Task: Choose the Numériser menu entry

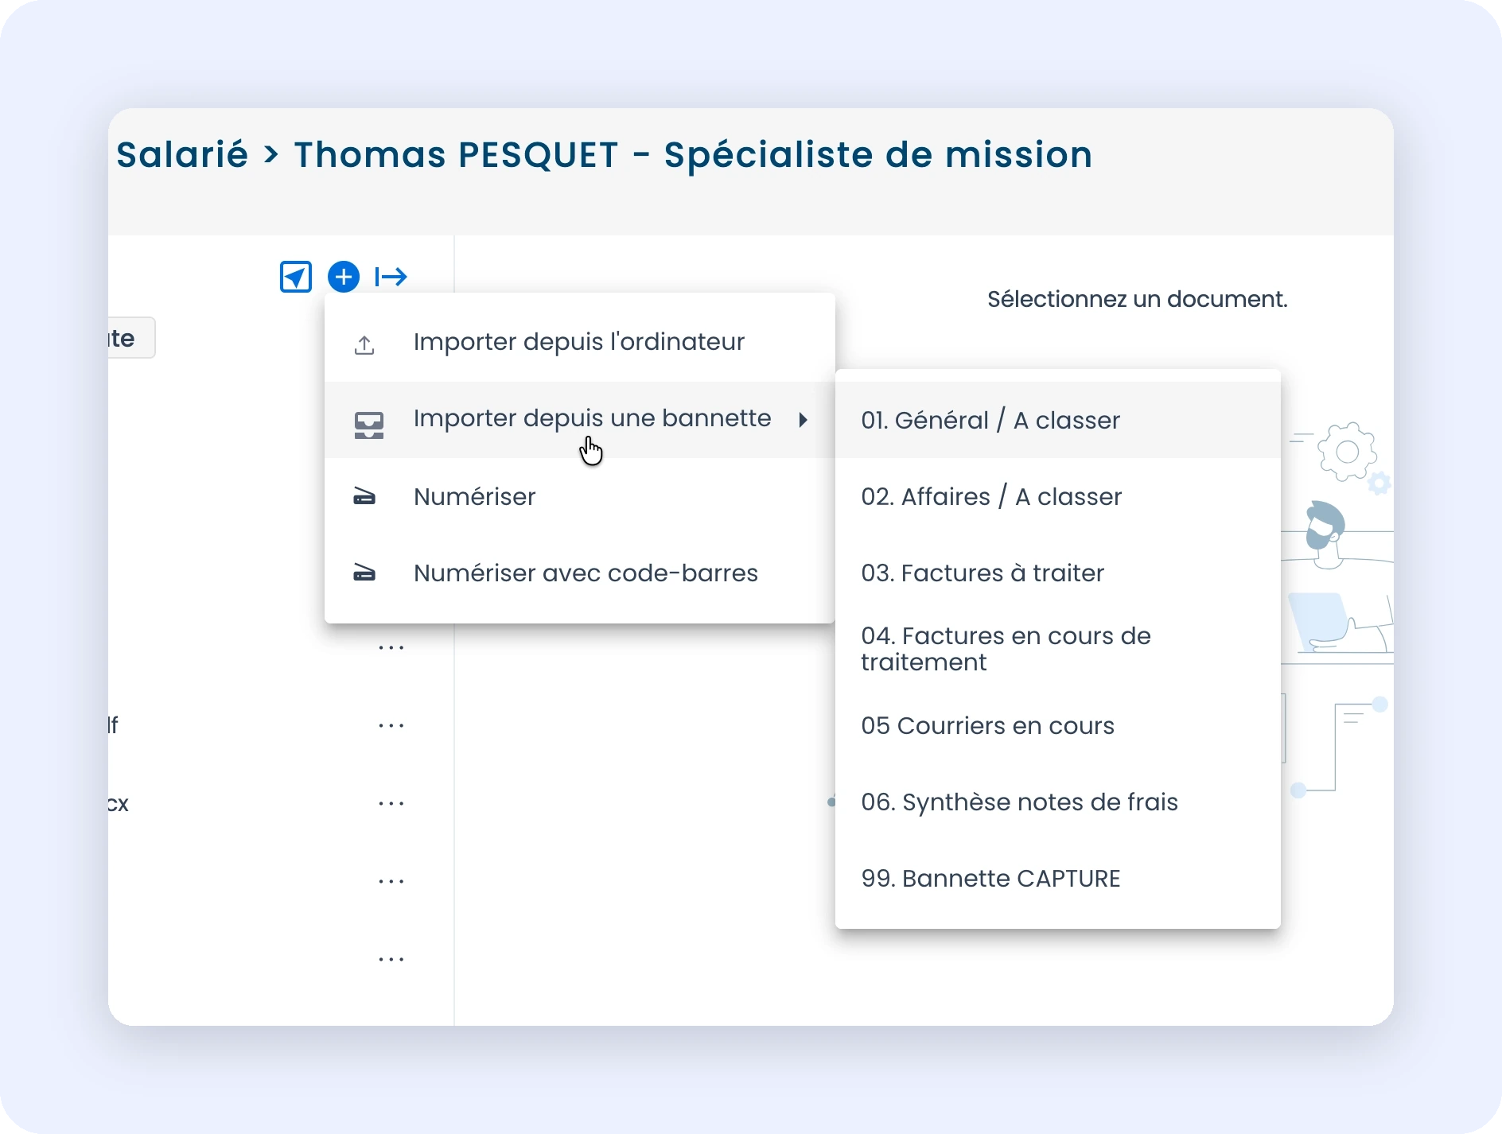Action: (580, 496)
